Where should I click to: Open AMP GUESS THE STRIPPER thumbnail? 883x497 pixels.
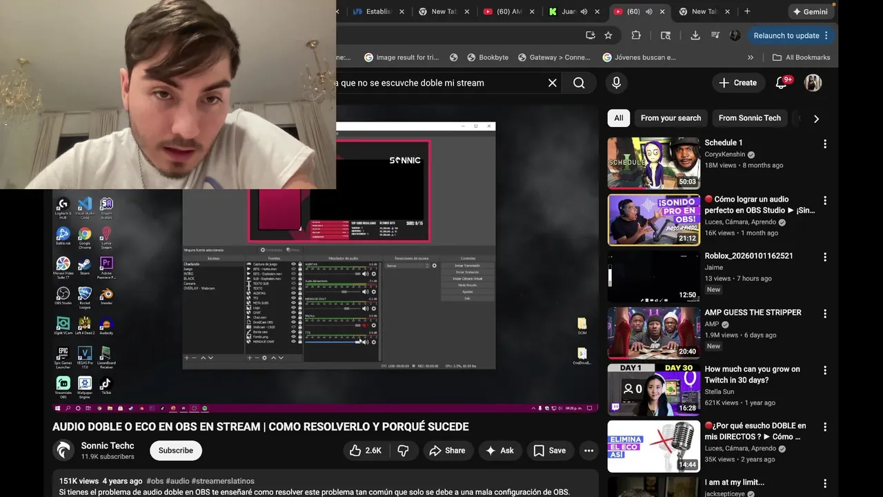653,333
